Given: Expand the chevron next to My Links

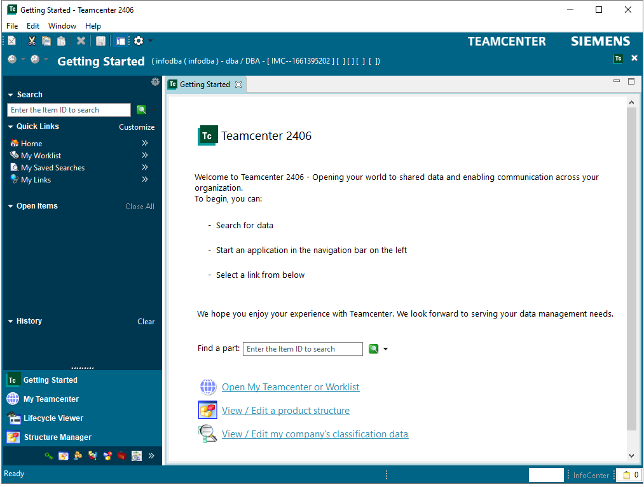Looking at the screenshot, I should point(144,179).
